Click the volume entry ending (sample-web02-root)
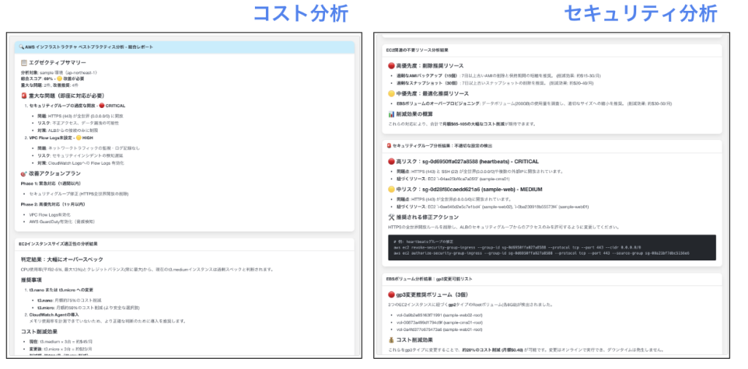This screenshot has height=369, width=748. (x=439, y=315)
